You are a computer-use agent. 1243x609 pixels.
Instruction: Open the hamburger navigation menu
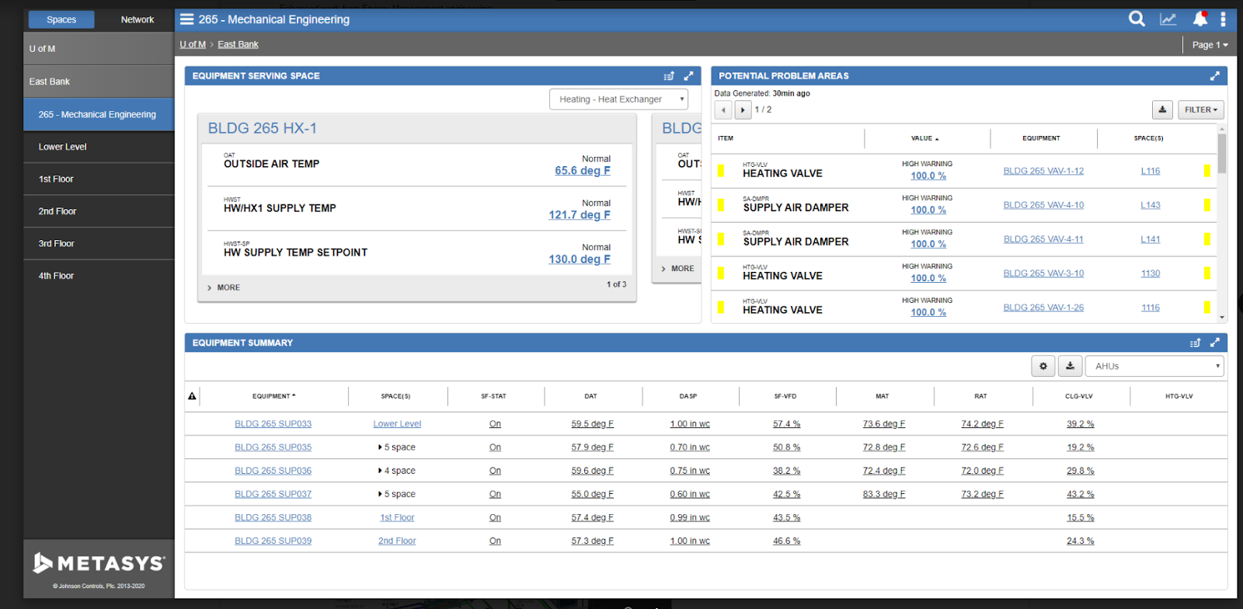pos(187,19)
